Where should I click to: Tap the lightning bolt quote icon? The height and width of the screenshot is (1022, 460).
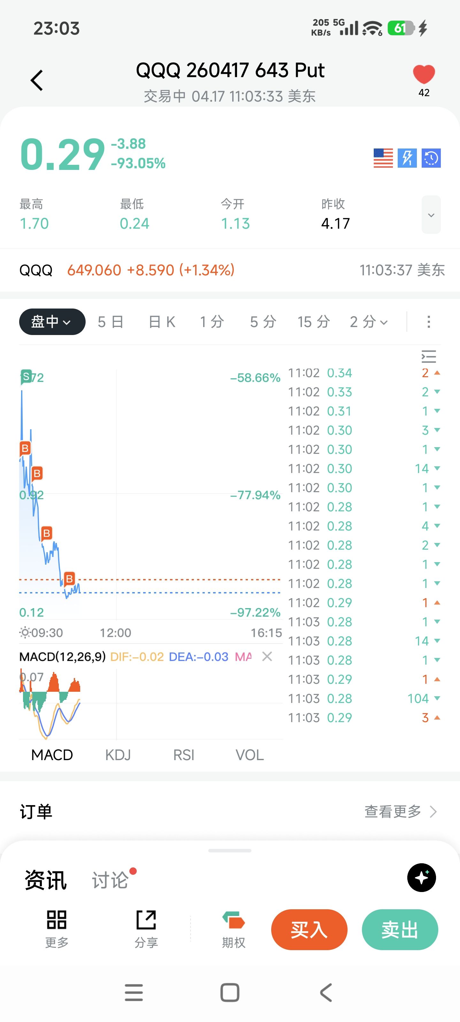407,158
